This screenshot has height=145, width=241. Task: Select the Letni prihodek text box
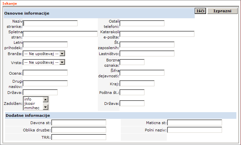click(45, 44)
